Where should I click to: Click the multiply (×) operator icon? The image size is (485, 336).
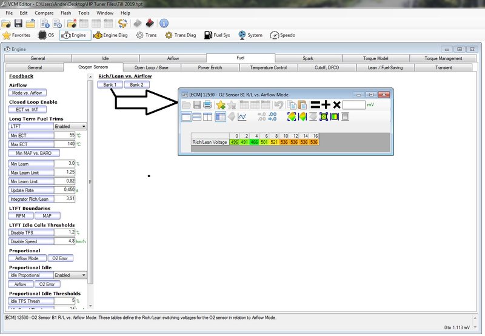tap(336, 106)
